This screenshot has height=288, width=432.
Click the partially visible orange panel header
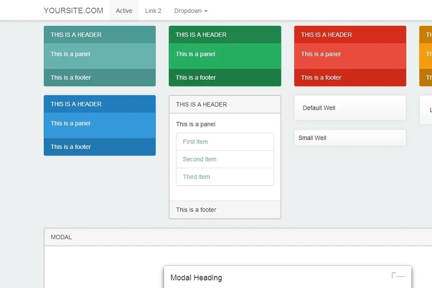tap(426, 35)
